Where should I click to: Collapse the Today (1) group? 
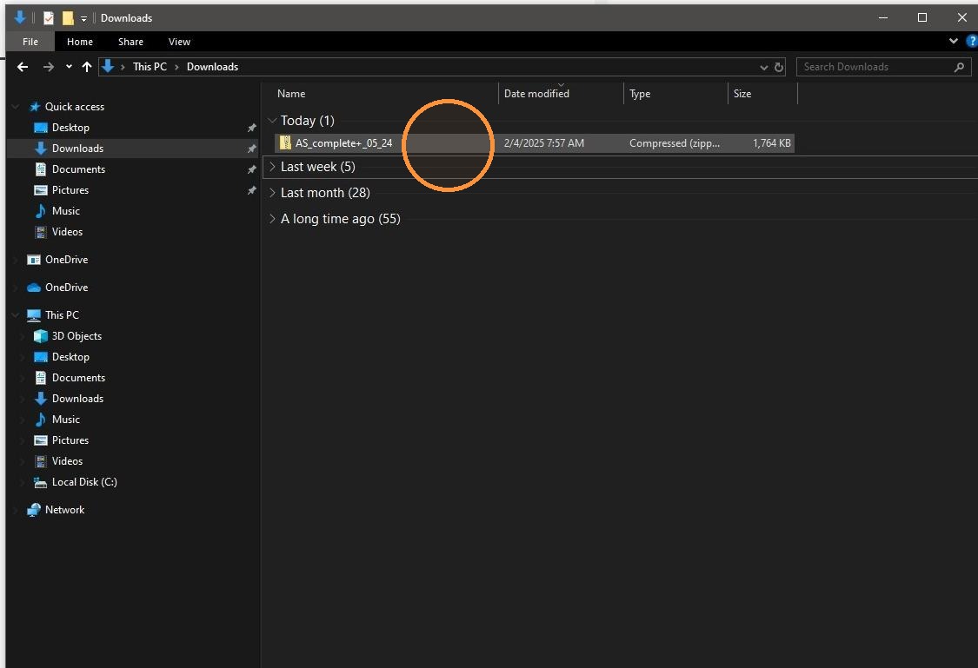coord(272,120)
